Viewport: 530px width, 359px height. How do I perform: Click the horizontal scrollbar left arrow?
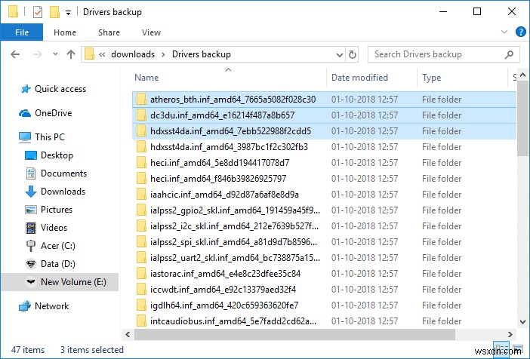[128, 334]
